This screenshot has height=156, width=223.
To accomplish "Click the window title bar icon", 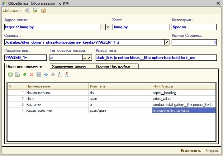I will [x=4, y=3].
